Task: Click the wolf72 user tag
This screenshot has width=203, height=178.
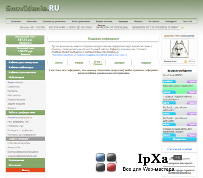Action: [x=169, y=103]
